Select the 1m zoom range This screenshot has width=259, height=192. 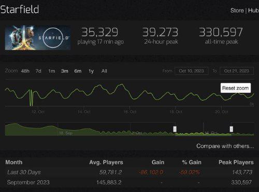click(x=52, y=71)
